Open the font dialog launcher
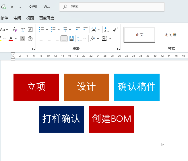 click(x=34, y=49)
